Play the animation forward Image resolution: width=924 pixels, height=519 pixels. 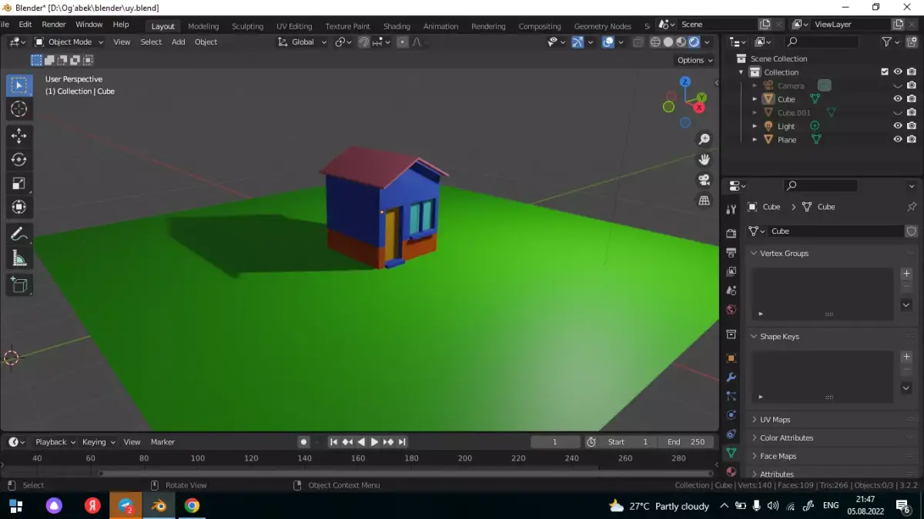click(x=375, y=442)
